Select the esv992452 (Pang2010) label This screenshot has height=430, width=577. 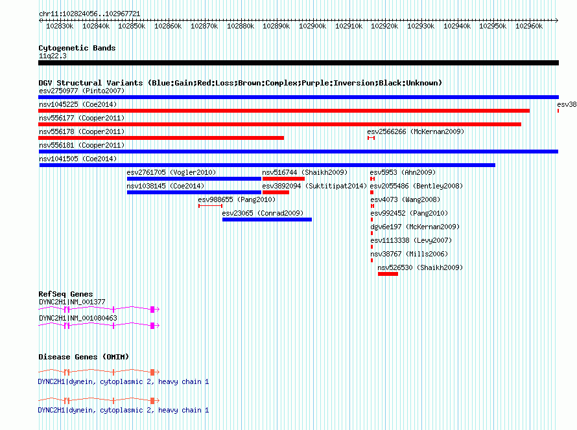409,213
